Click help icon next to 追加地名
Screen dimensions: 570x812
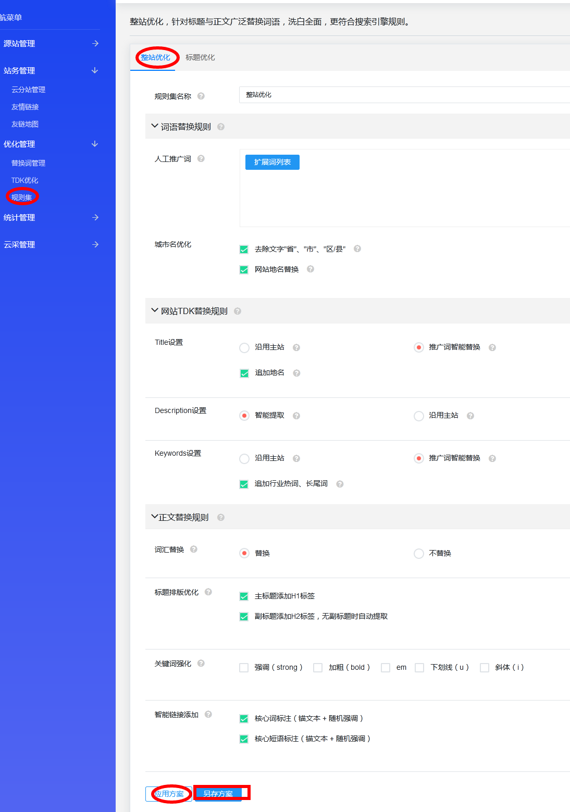click(296, 373)
